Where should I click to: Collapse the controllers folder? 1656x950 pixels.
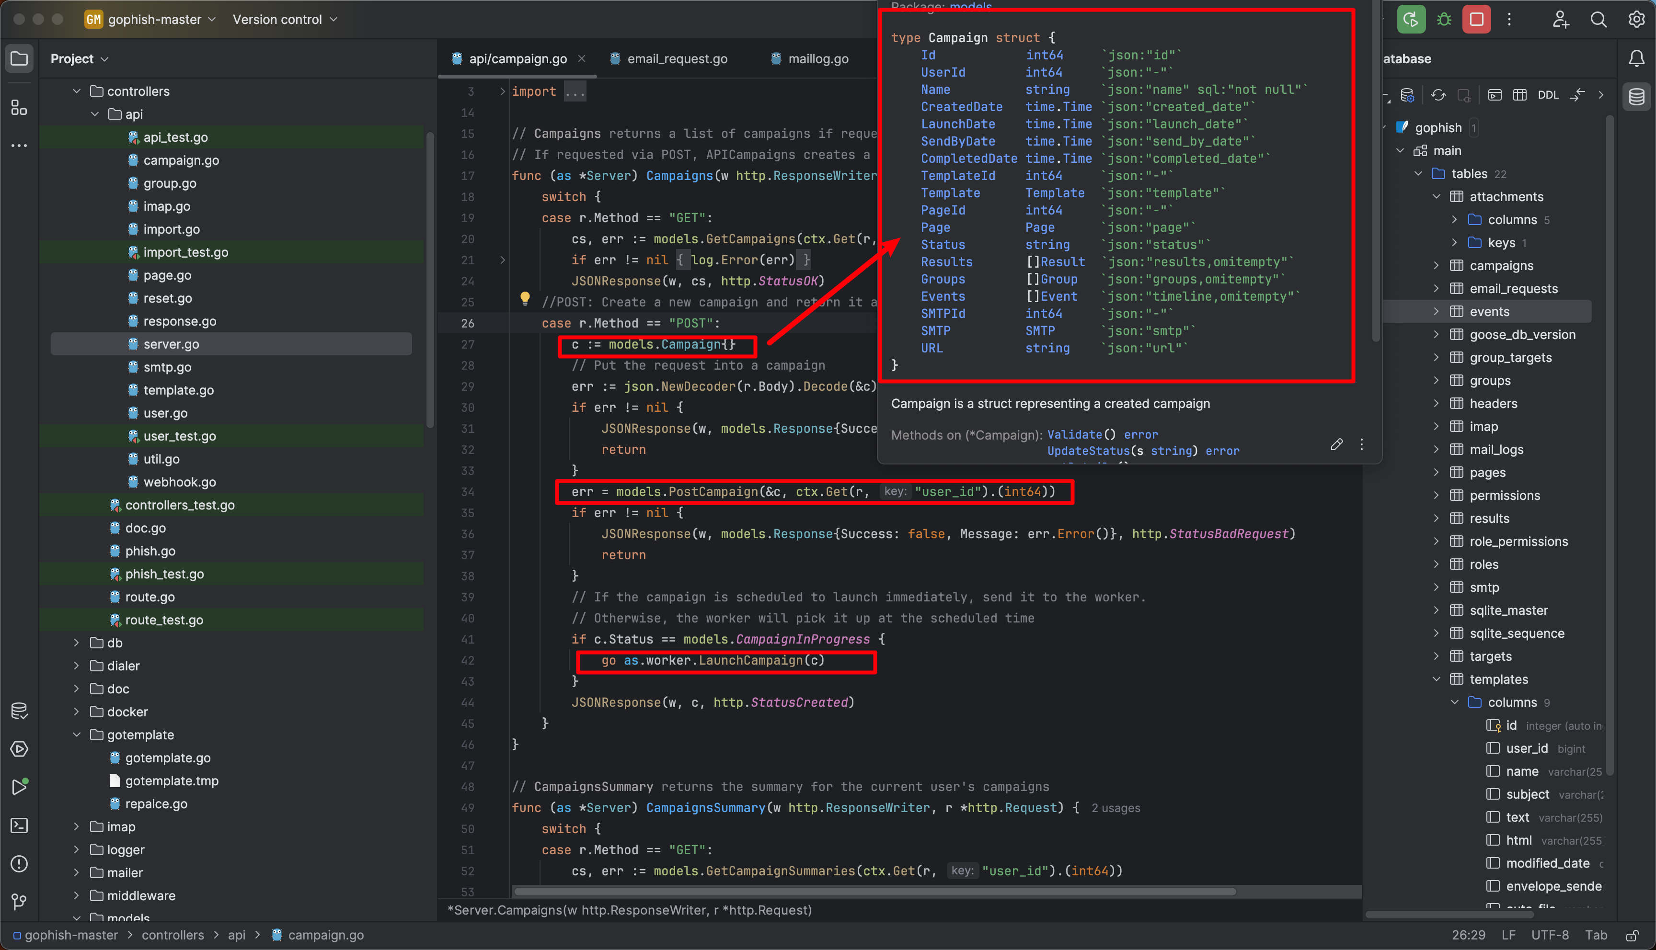tap(76, 91)
